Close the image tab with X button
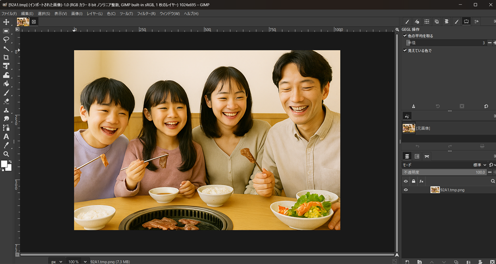 (34, 22)
